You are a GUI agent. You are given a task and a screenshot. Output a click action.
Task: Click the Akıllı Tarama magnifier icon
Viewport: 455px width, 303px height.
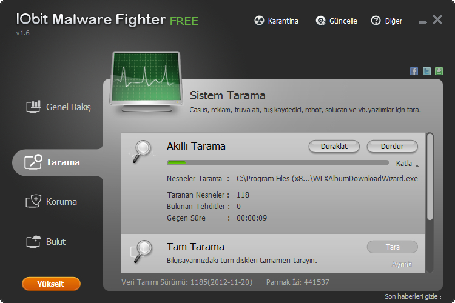143,149
